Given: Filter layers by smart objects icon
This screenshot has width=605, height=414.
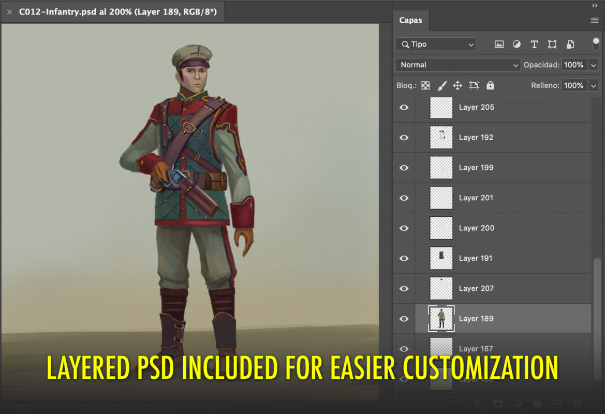Looking at the screenshot, I should point(570,45).
